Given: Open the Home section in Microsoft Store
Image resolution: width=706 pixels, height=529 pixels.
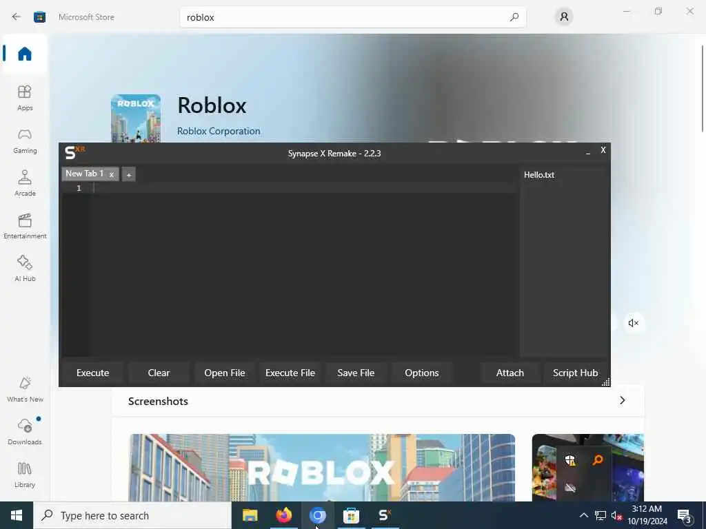Looking at the screenshot, I should 25,54.
